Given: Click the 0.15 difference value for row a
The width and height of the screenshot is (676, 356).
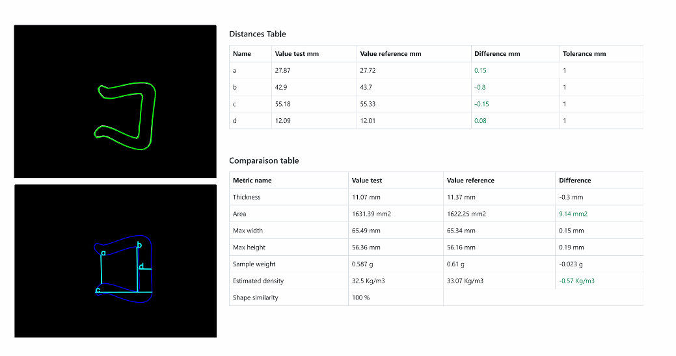Looking at the screenshot, I should pyautogui.click(x=480, y=71).
